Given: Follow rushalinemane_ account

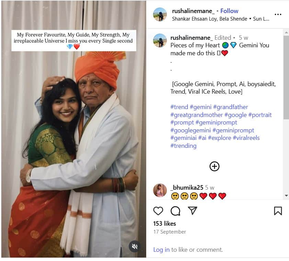Looking at the screenshot, I should coord(229,11).
